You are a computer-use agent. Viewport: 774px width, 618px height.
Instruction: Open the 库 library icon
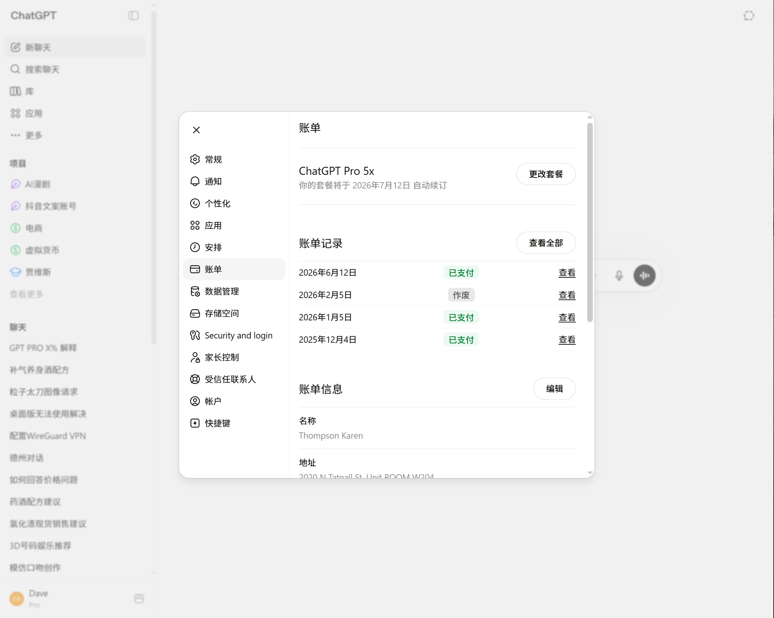point(15,91)
